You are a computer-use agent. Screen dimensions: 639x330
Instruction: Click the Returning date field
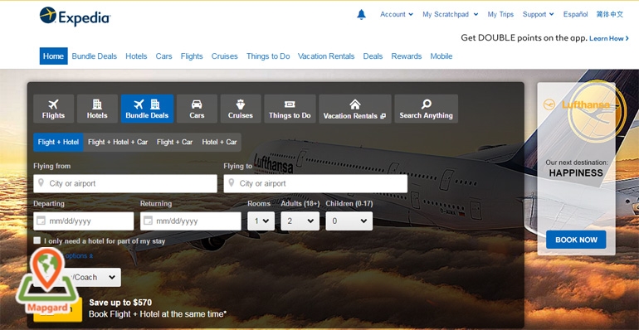coord(191,221)
